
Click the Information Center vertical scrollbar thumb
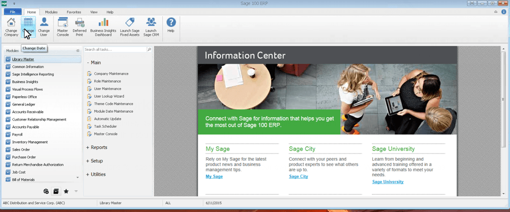pyautogui.click(x=504, y=99)
